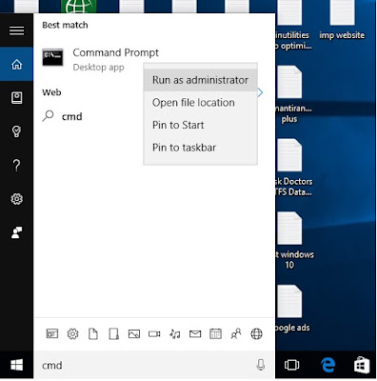Filter search by Settings gear icon
Image resolution: width=377 pixels, height=381 pixels.
tap(72, 334)
